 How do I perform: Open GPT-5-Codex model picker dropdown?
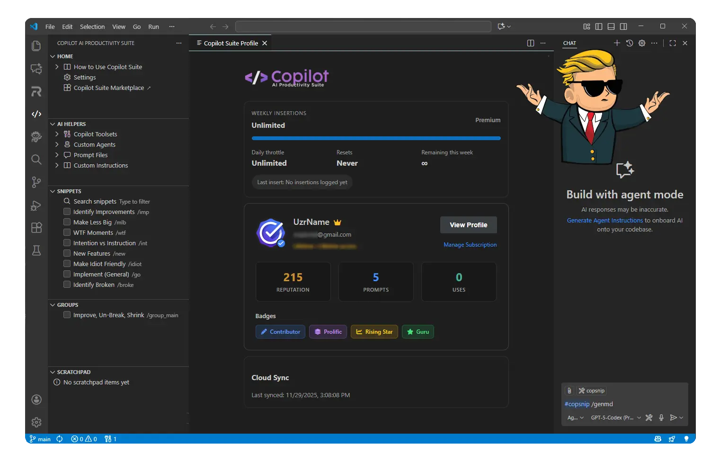coord(616,418)
